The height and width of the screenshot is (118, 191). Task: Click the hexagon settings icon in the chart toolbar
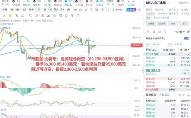click(x=102, y=10)
